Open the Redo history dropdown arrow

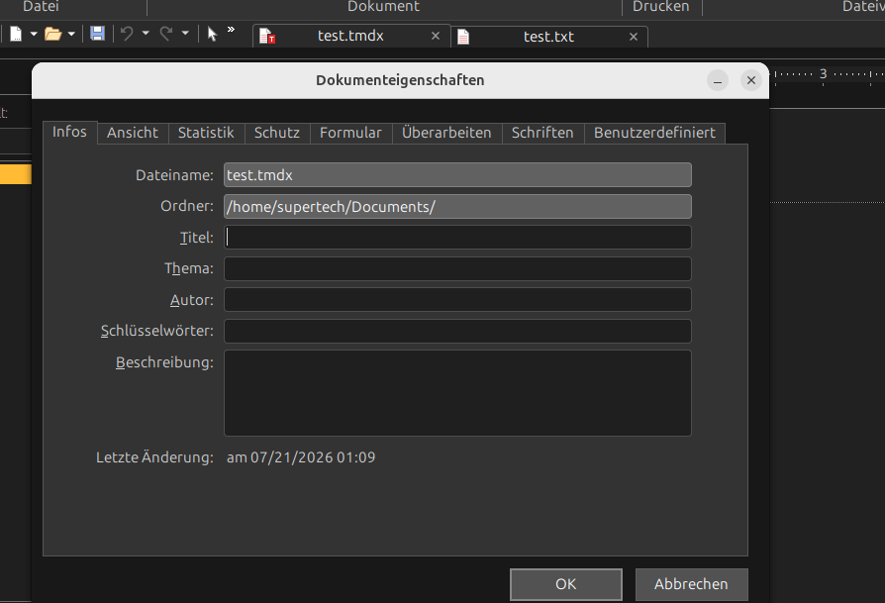(185, 34)
